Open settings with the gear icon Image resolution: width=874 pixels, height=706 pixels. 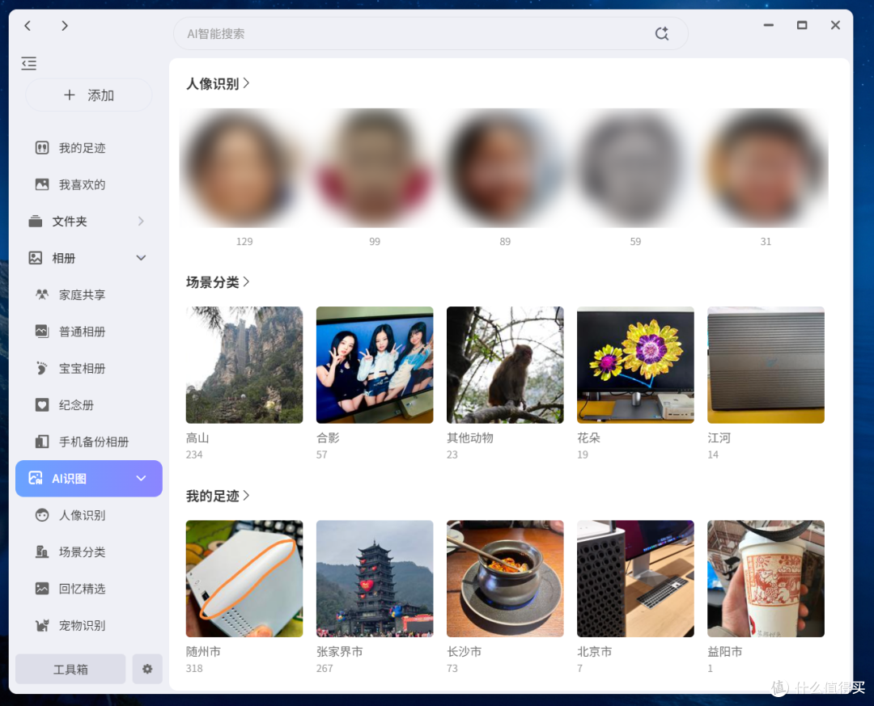[x=147, y=669]
